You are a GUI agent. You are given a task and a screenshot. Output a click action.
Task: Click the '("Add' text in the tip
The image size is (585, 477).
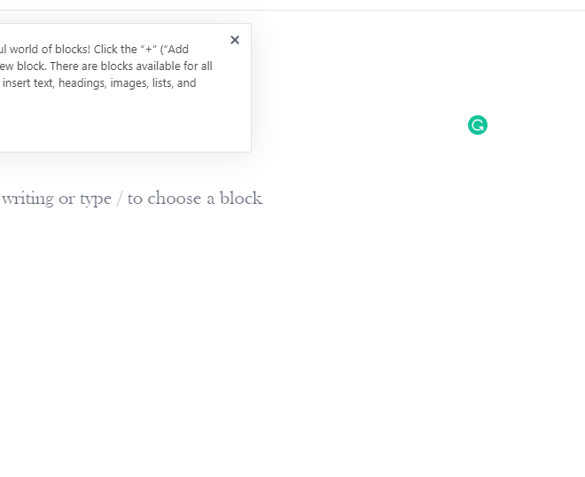(x=175, y=50)
